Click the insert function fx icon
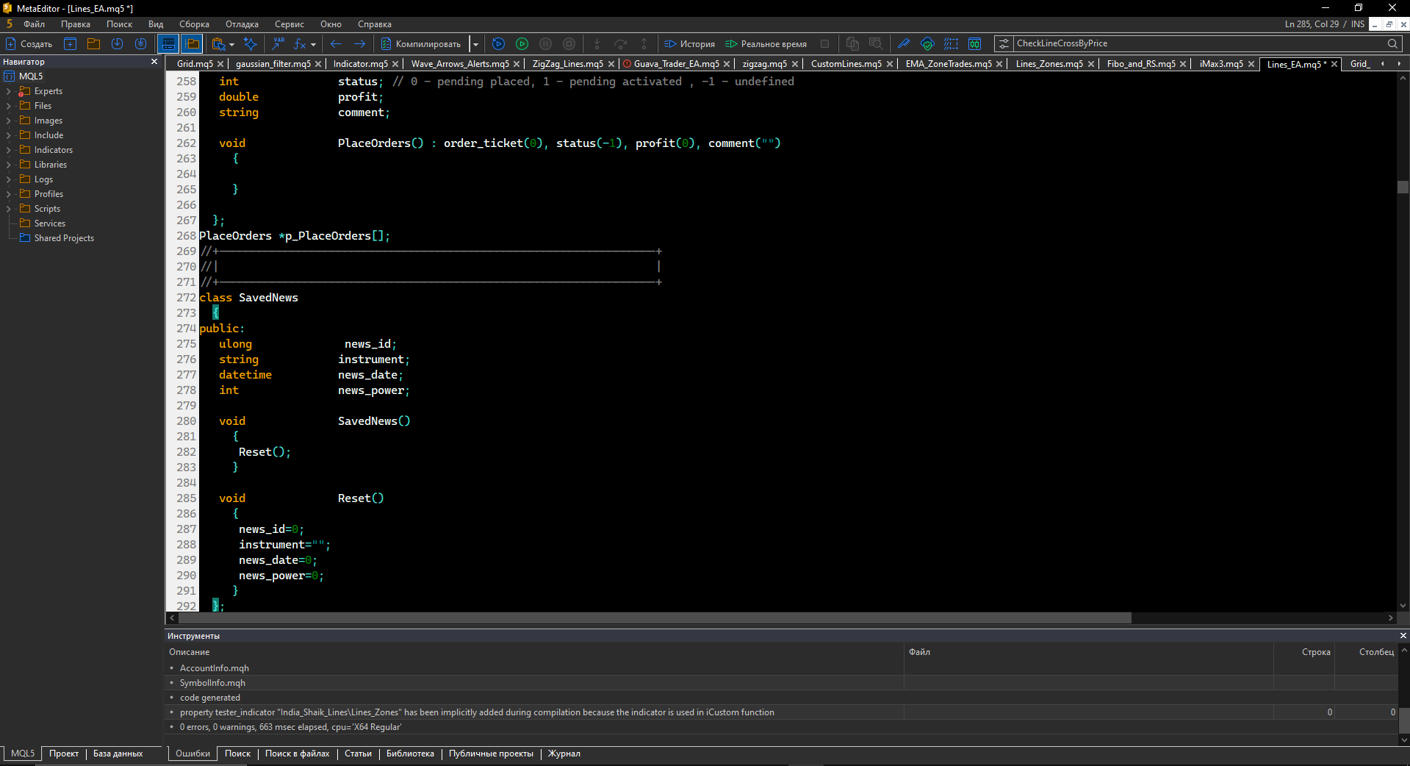The image size is (1410, 766). [300, 44]
